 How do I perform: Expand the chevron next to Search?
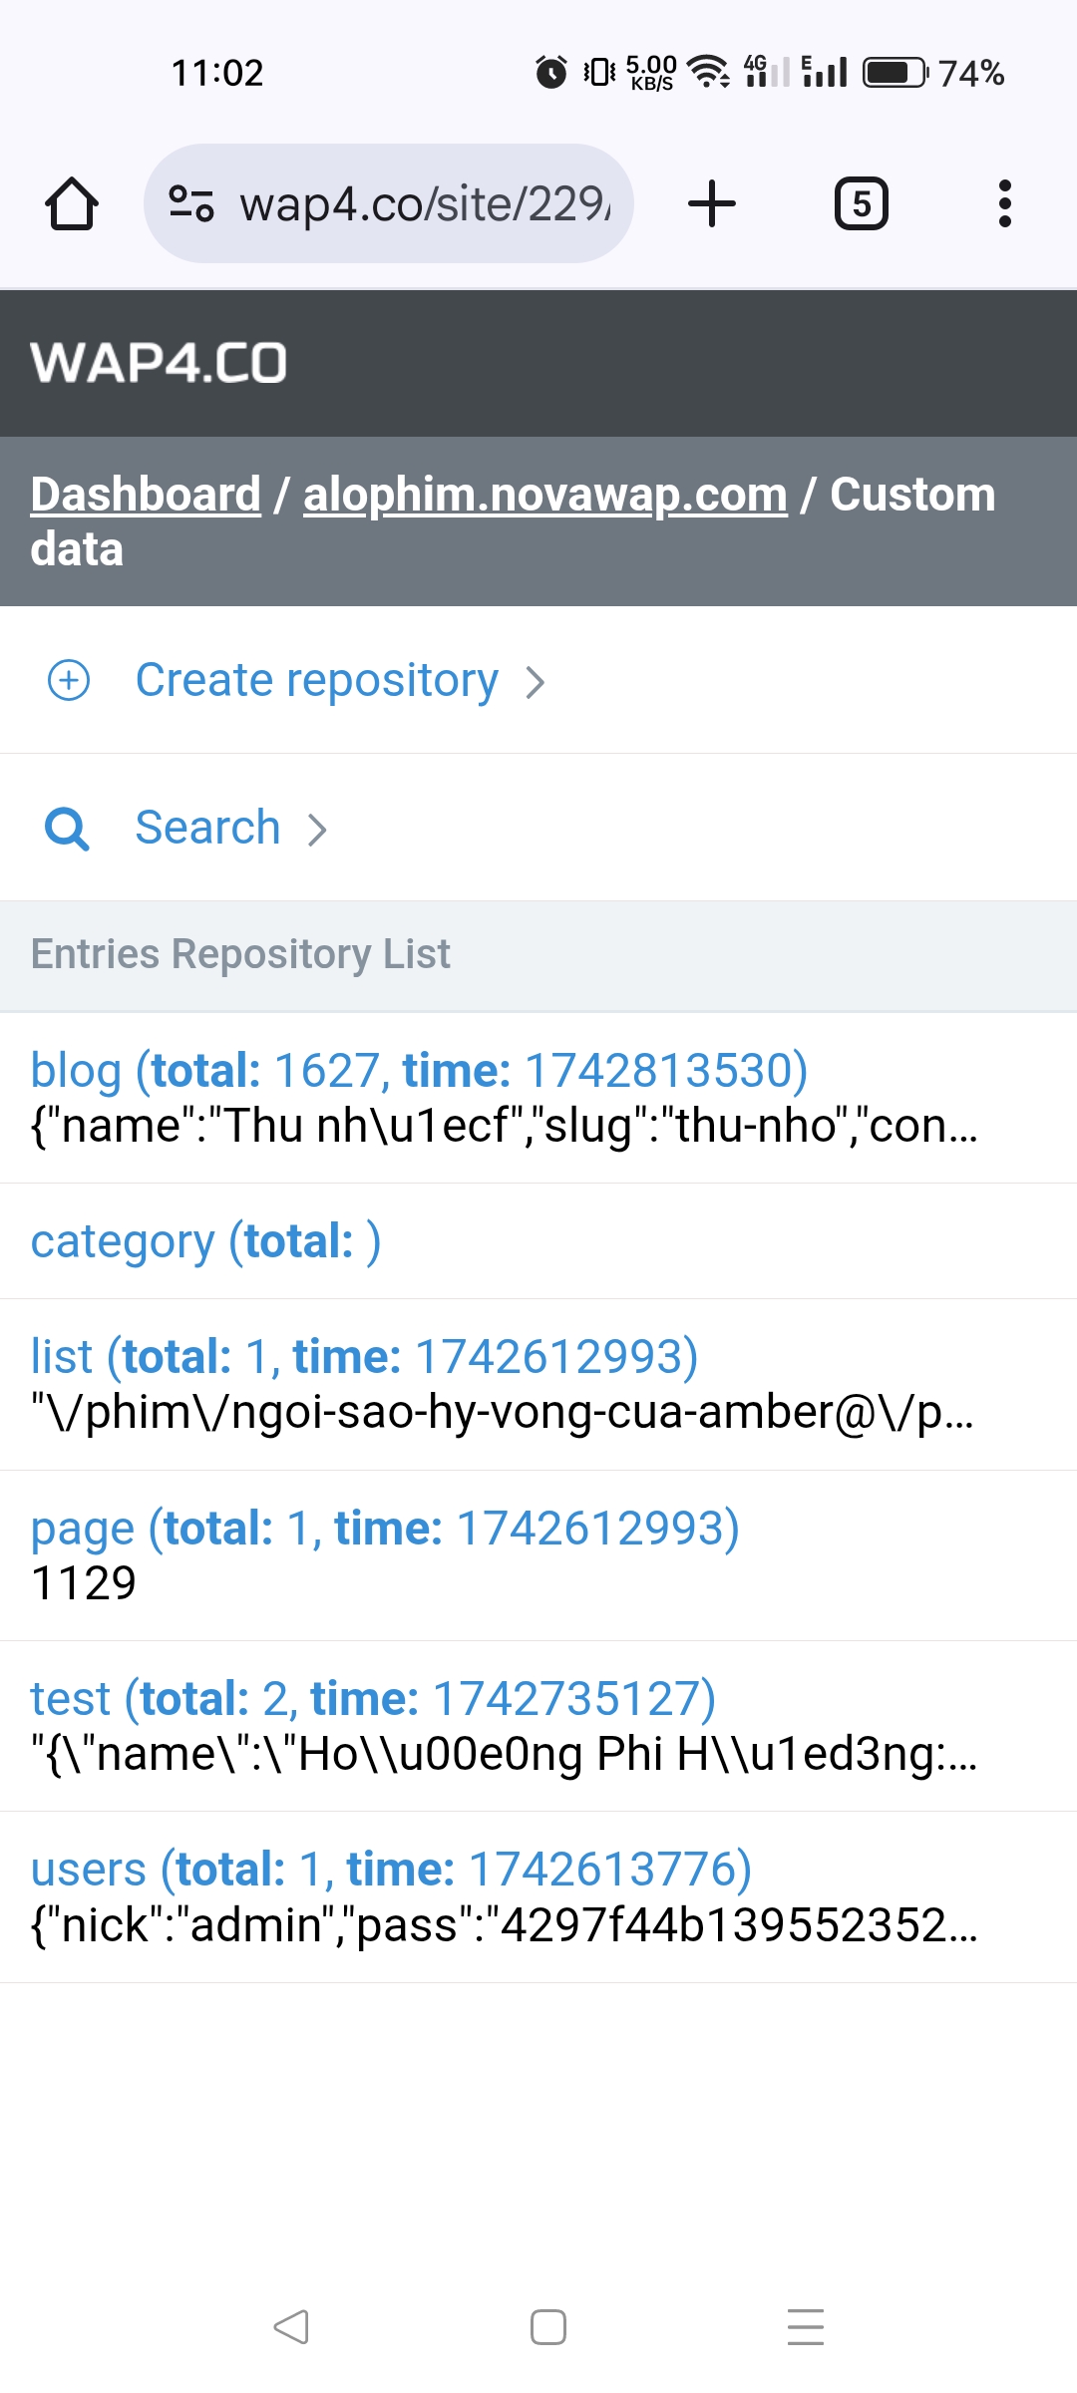point(317,830)
